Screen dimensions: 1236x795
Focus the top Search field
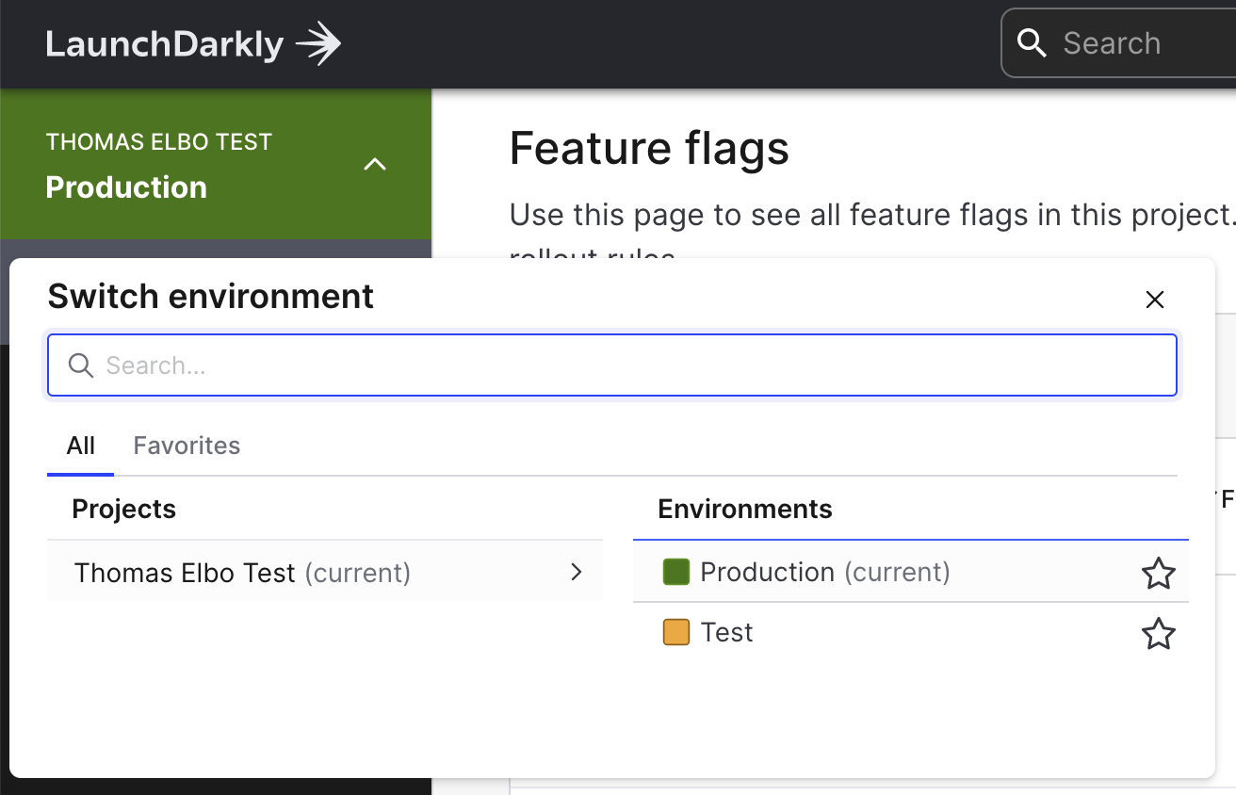[x=1118, y=43]
